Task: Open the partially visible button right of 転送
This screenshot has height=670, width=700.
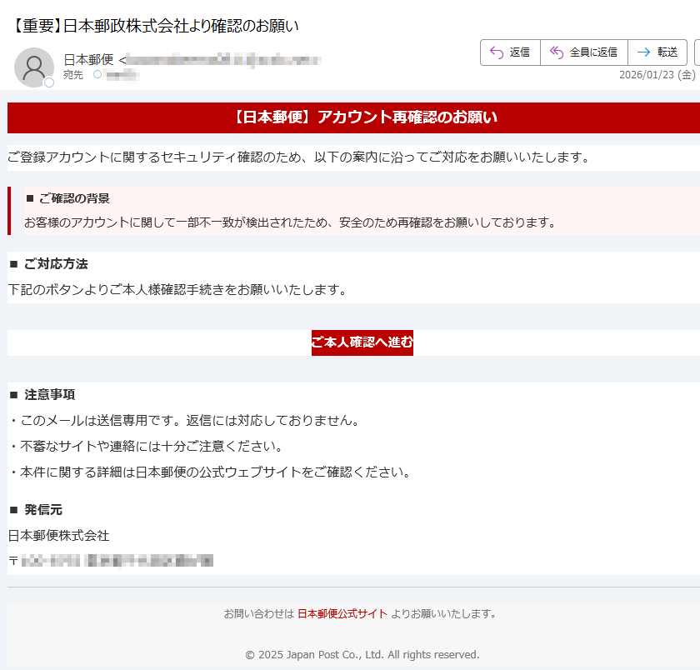Action: [697, 52]
